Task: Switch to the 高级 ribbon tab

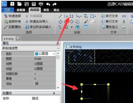Action: [x=46, y=10]
